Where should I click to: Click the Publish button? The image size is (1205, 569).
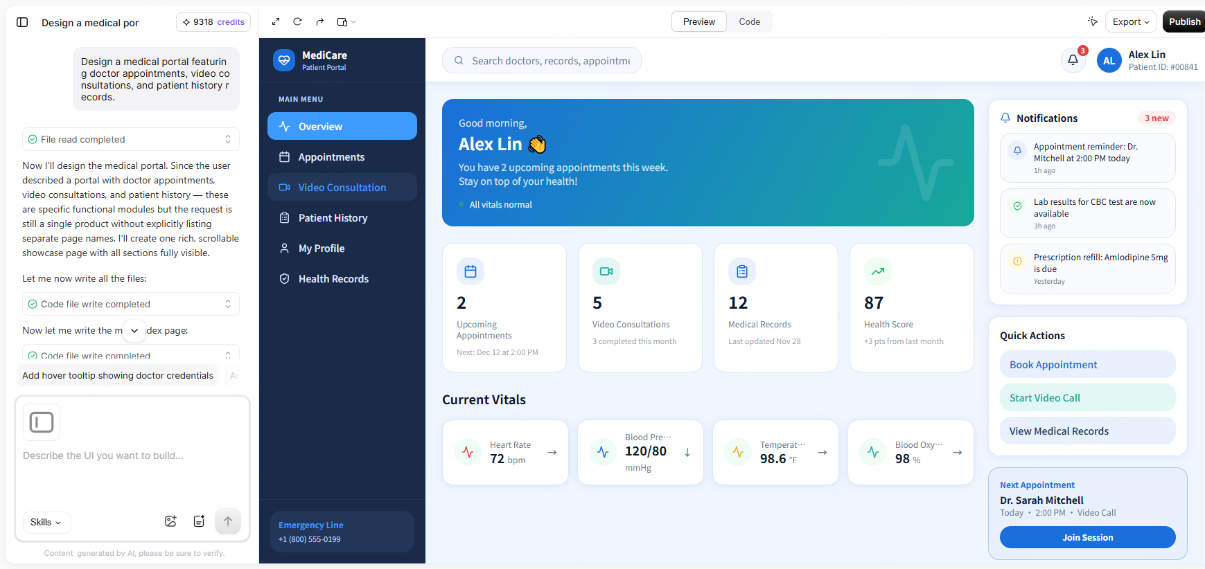(x=1184, y=21)
